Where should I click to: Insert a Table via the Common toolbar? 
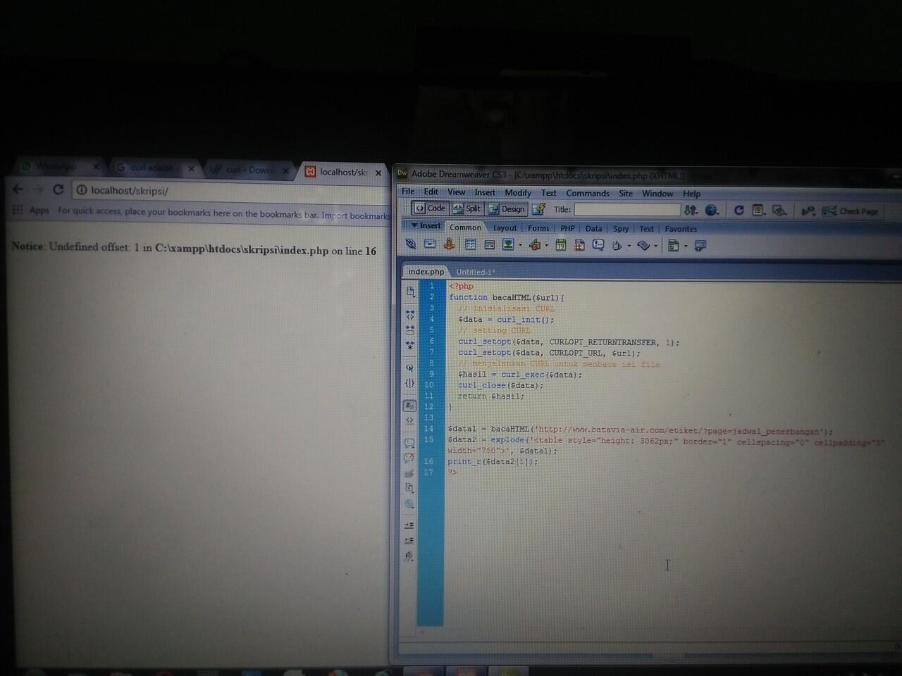click(470, 245)
